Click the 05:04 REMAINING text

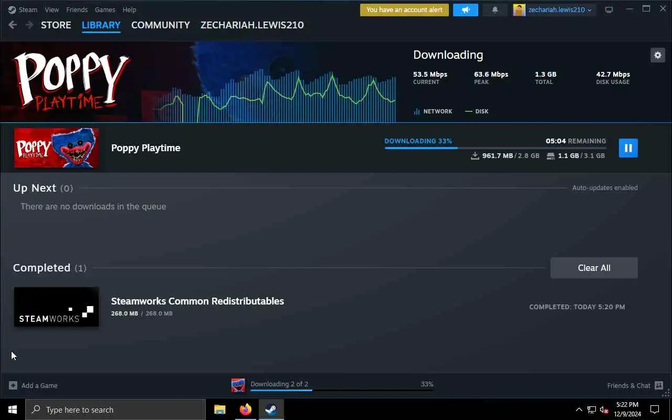576,141
